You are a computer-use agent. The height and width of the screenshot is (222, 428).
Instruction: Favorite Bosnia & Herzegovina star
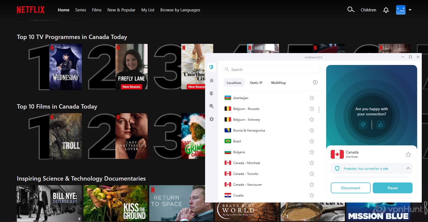coord(312,130)
